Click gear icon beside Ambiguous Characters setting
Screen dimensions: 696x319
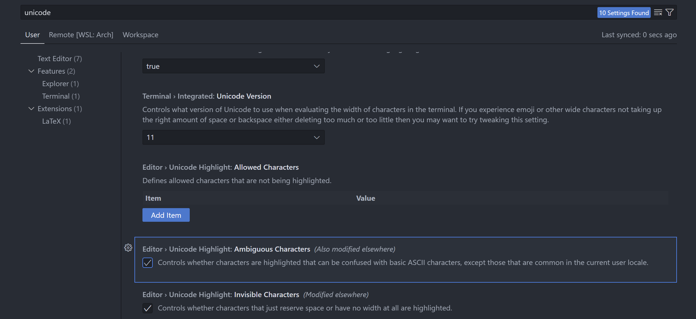pyautogui.click(x=128, y=248)
